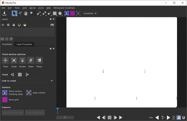Click Export Tracking Data button
This screenshot has height=121, width=187.
coord(13,113)
